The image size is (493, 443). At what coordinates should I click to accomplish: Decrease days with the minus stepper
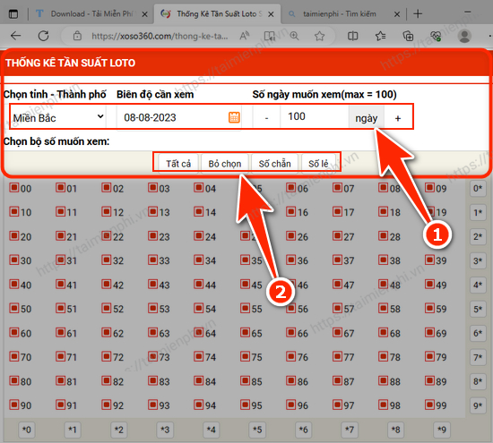pos(266,118)
